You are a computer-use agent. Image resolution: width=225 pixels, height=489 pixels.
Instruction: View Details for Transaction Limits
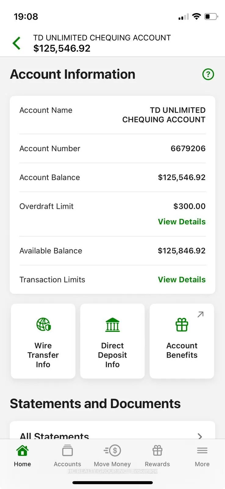(182, 280)
